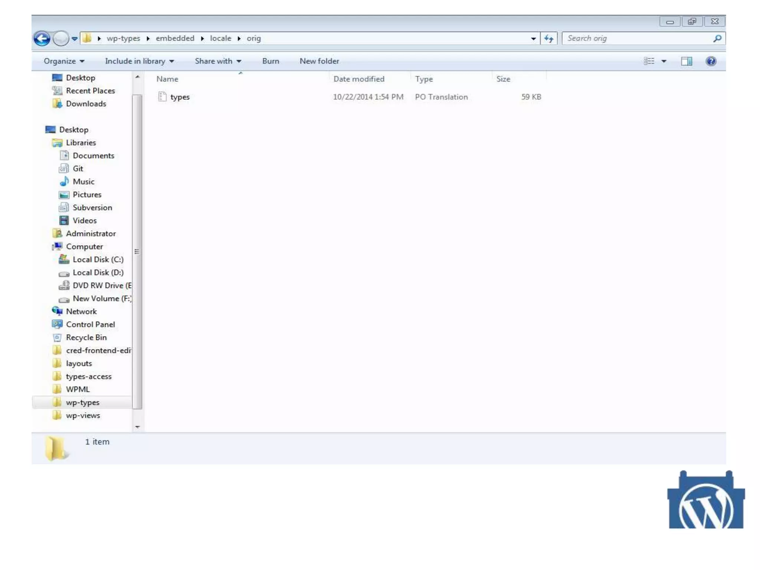760x570 pixels.
Task: Expand the Include in library dropdown
Action: pyautogui.click(x=139, y=61)
